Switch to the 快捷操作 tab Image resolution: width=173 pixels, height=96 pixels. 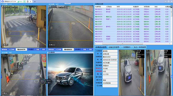pos(127,47)
